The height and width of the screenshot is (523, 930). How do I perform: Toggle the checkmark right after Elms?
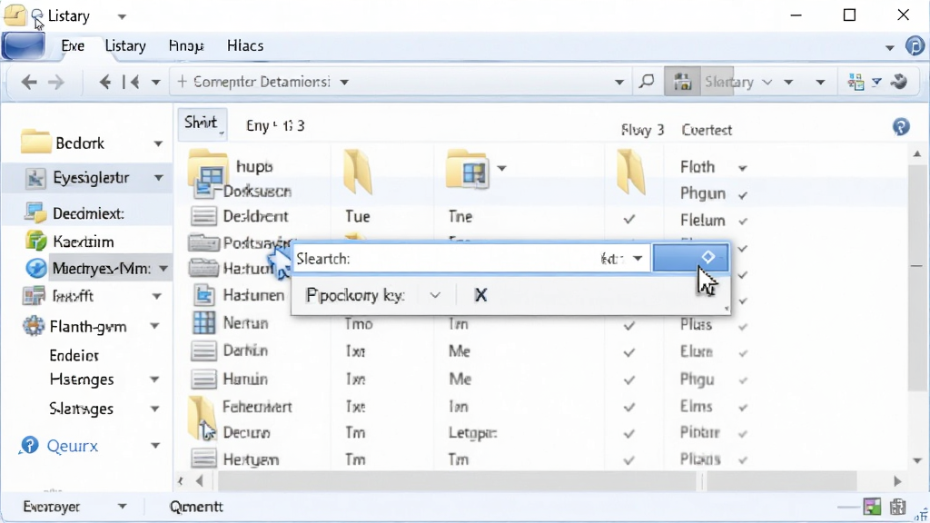[x=743, y=408]
